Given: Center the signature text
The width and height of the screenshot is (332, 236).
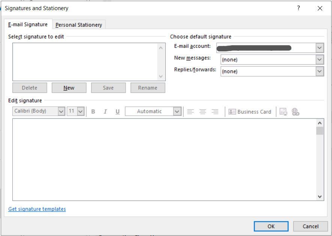Looking at the screenshot, I should (x=203, y=112).
